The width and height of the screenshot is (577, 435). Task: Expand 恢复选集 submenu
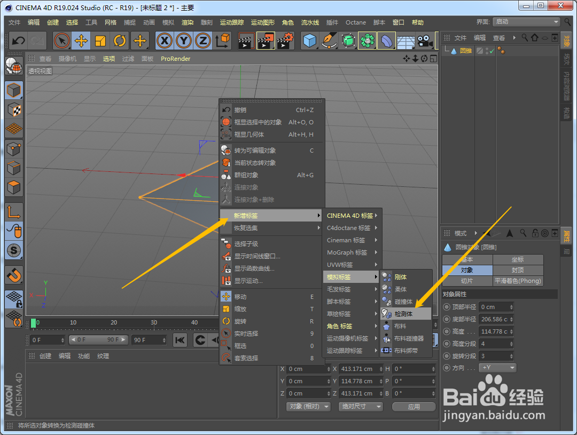(x=271, y=227)
